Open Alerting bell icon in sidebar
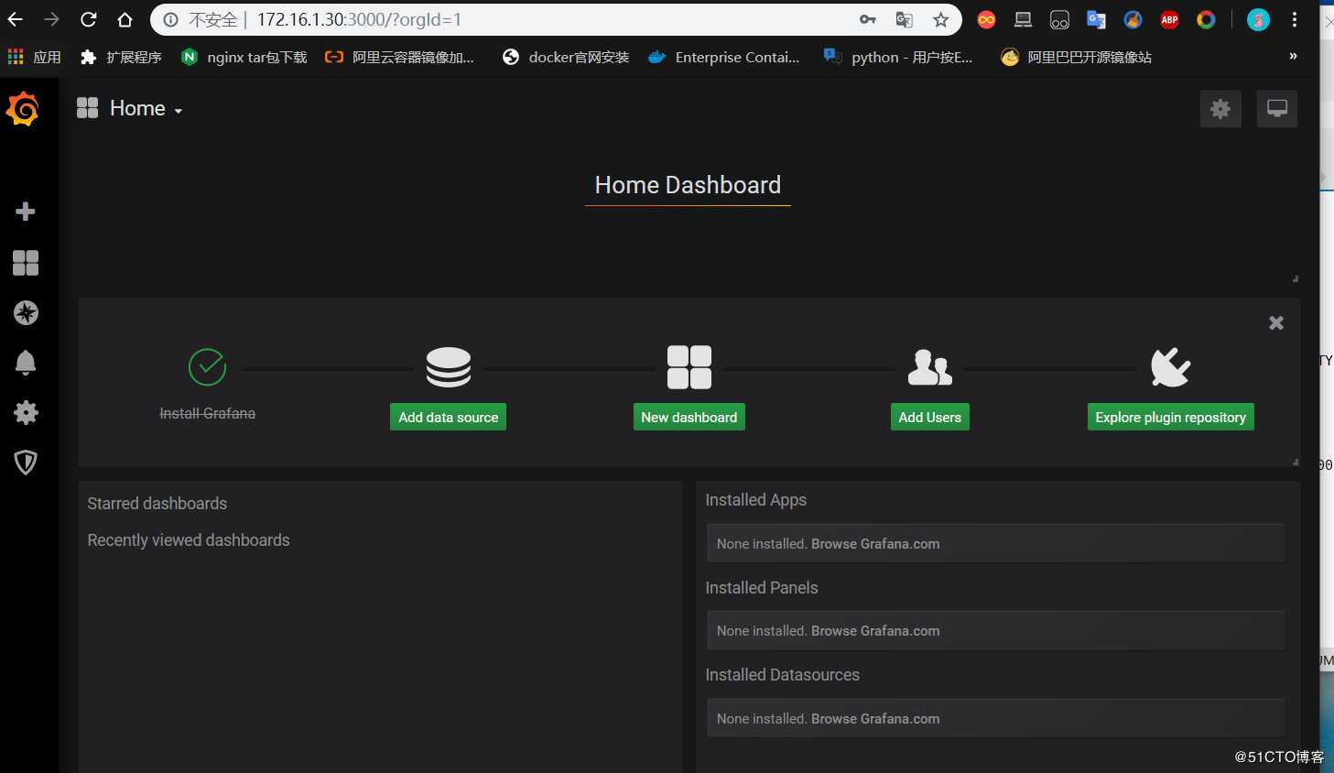Viewport: 1334px width, 773px height. 26,363
